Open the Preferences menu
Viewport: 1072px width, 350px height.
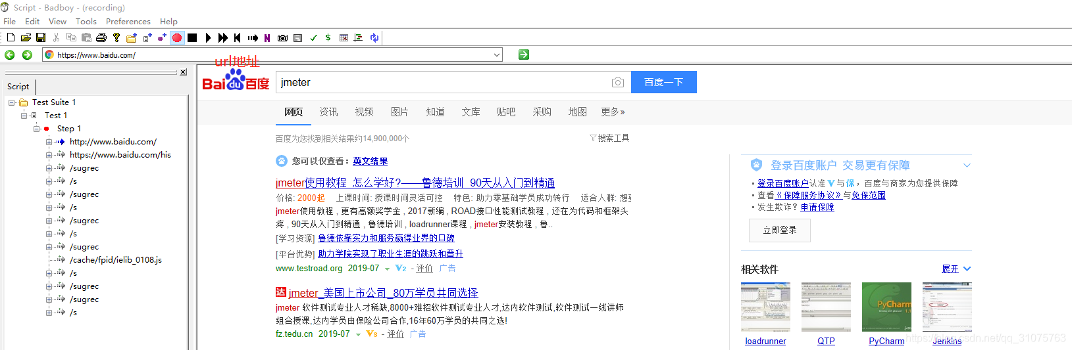128,21
